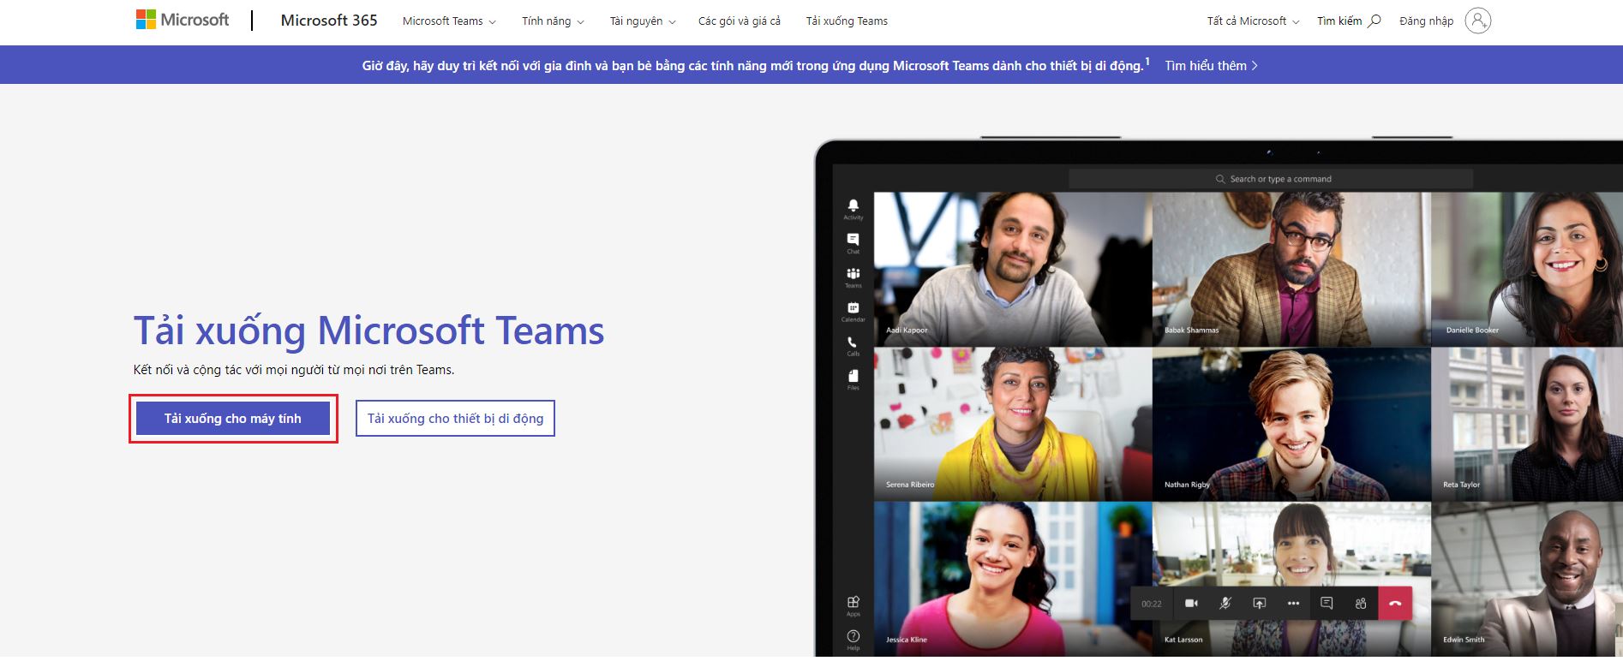Click the Tìm kiếm search icon
This screenshot has width=1623, height=661.
(1374, 21)
